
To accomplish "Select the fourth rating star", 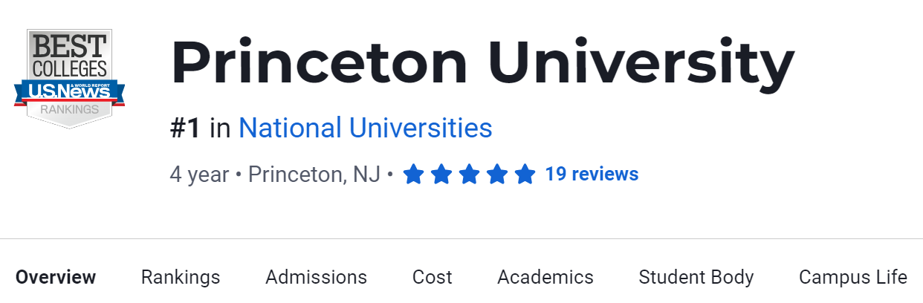I will click(x=496, y=175).
